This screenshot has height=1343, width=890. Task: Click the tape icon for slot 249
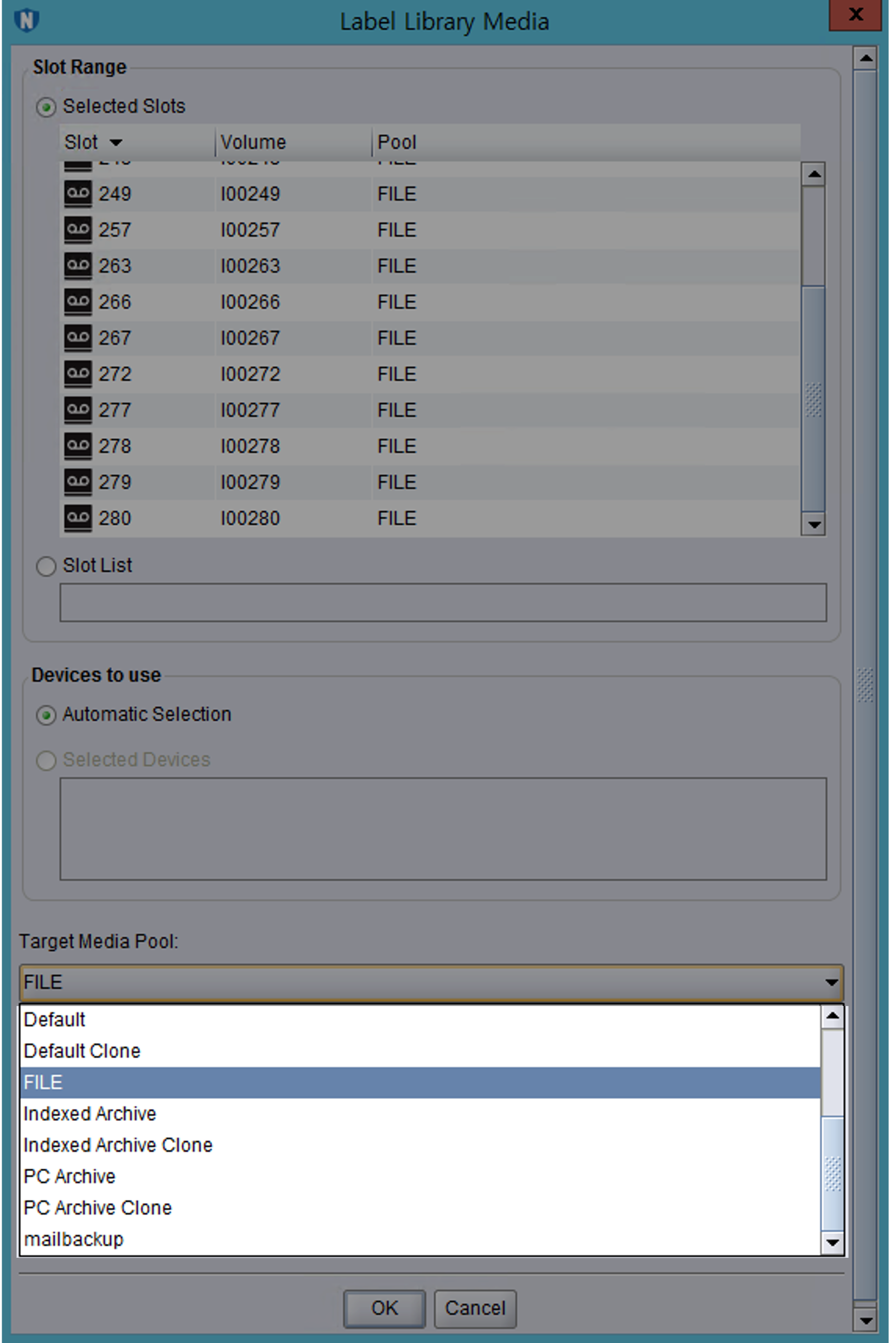coord(77,194)
